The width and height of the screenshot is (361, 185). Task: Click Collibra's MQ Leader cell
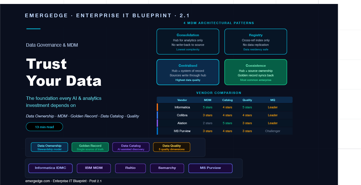pos(273,115)
